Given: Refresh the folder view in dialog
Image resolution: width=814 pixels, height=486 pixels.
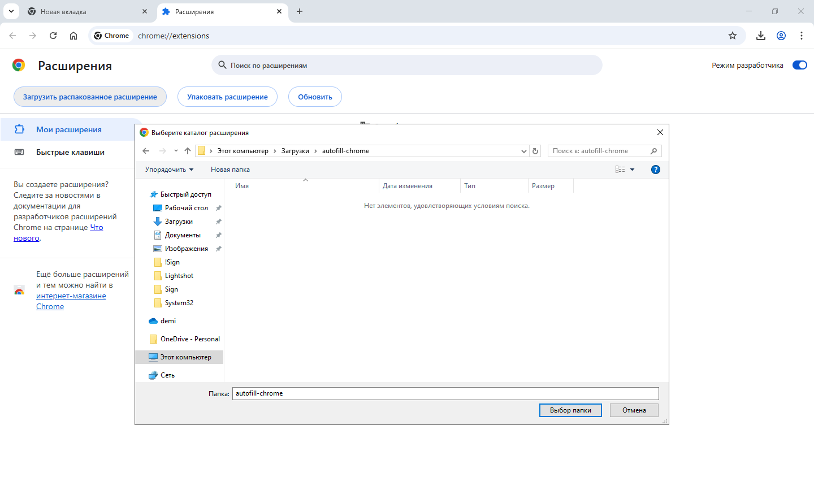Looking at the screenshot, I should pyautogui.click(x=535, y=151).
